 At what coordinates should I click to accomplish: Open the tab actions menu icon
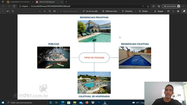(3, 2)
